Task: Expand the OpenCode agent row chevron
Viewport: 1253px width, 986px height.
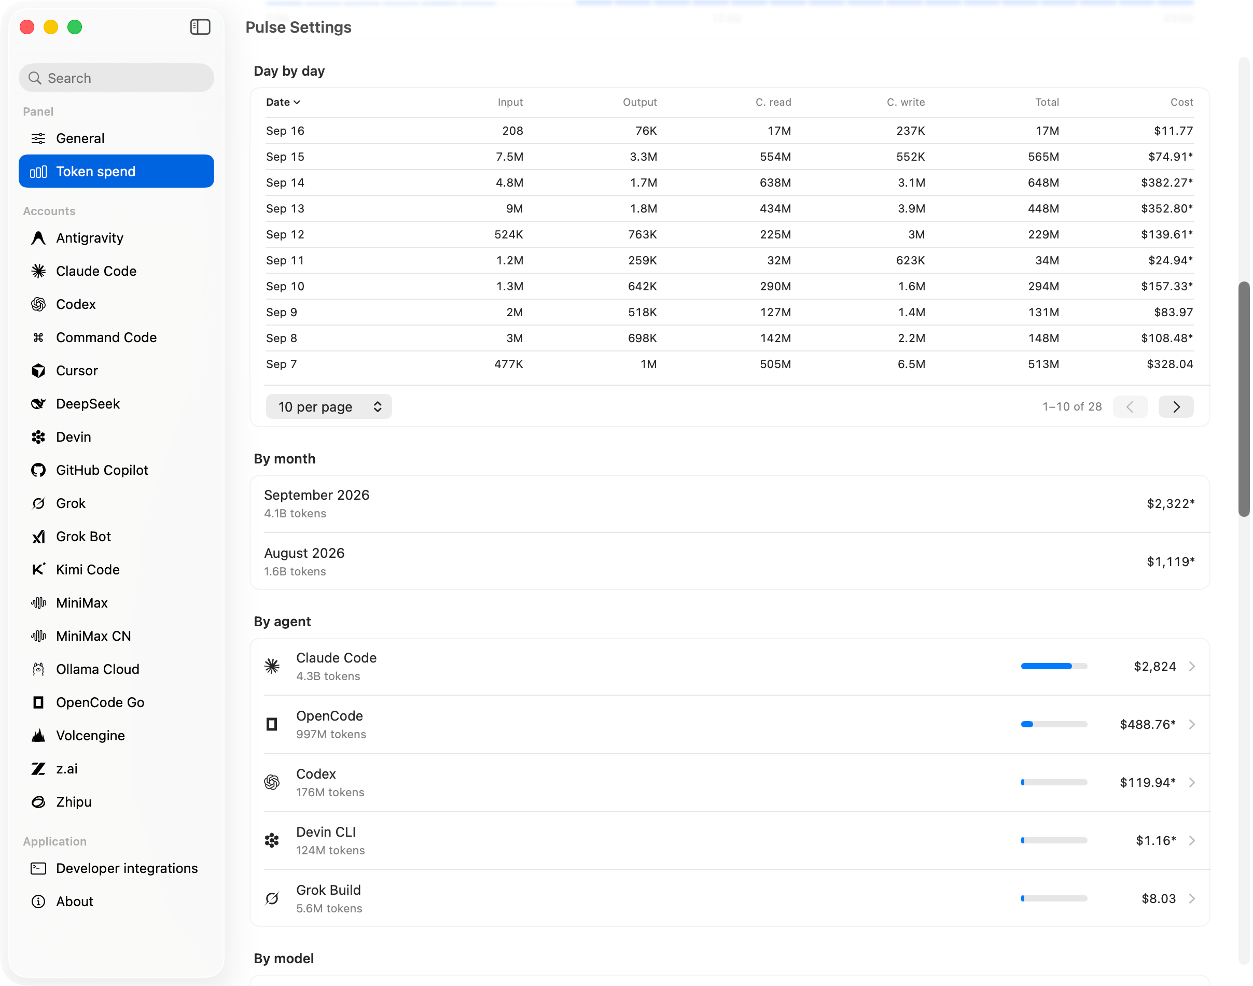Action: tap(1192, 725)
